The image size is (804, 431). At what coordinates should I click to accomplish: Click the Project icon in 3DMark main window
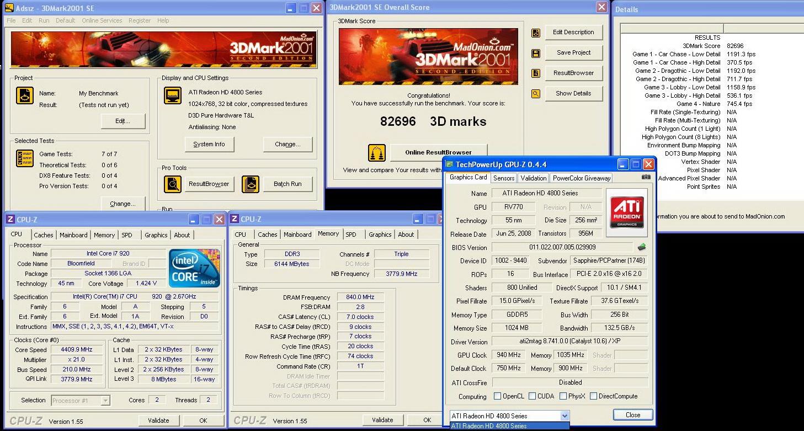tap(25, 95)
